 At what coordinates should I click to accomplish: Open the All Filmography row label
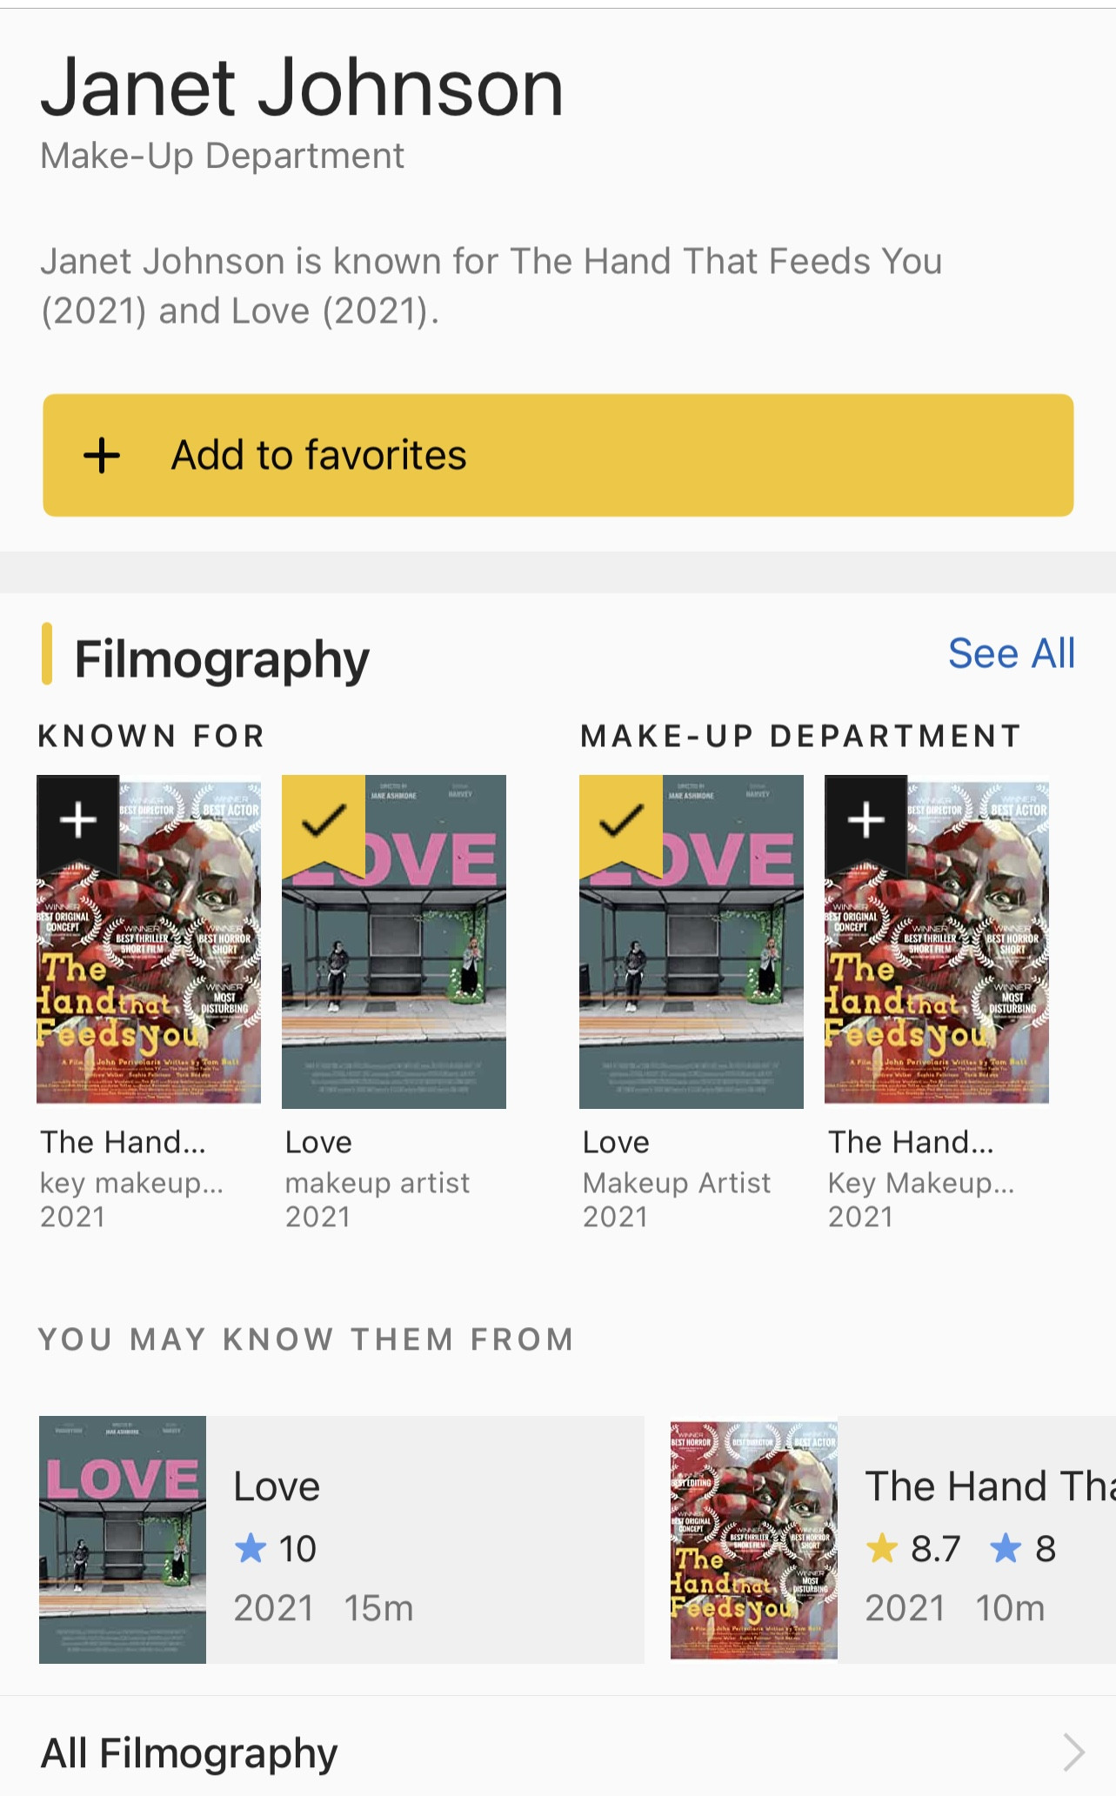coord(189,1753)
